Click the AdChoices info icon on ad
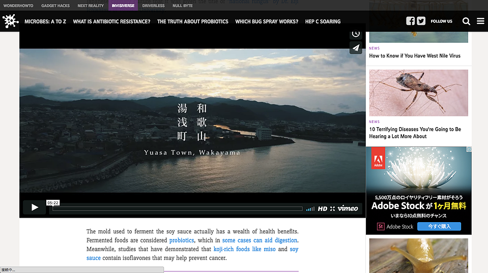 coord(469,149)
